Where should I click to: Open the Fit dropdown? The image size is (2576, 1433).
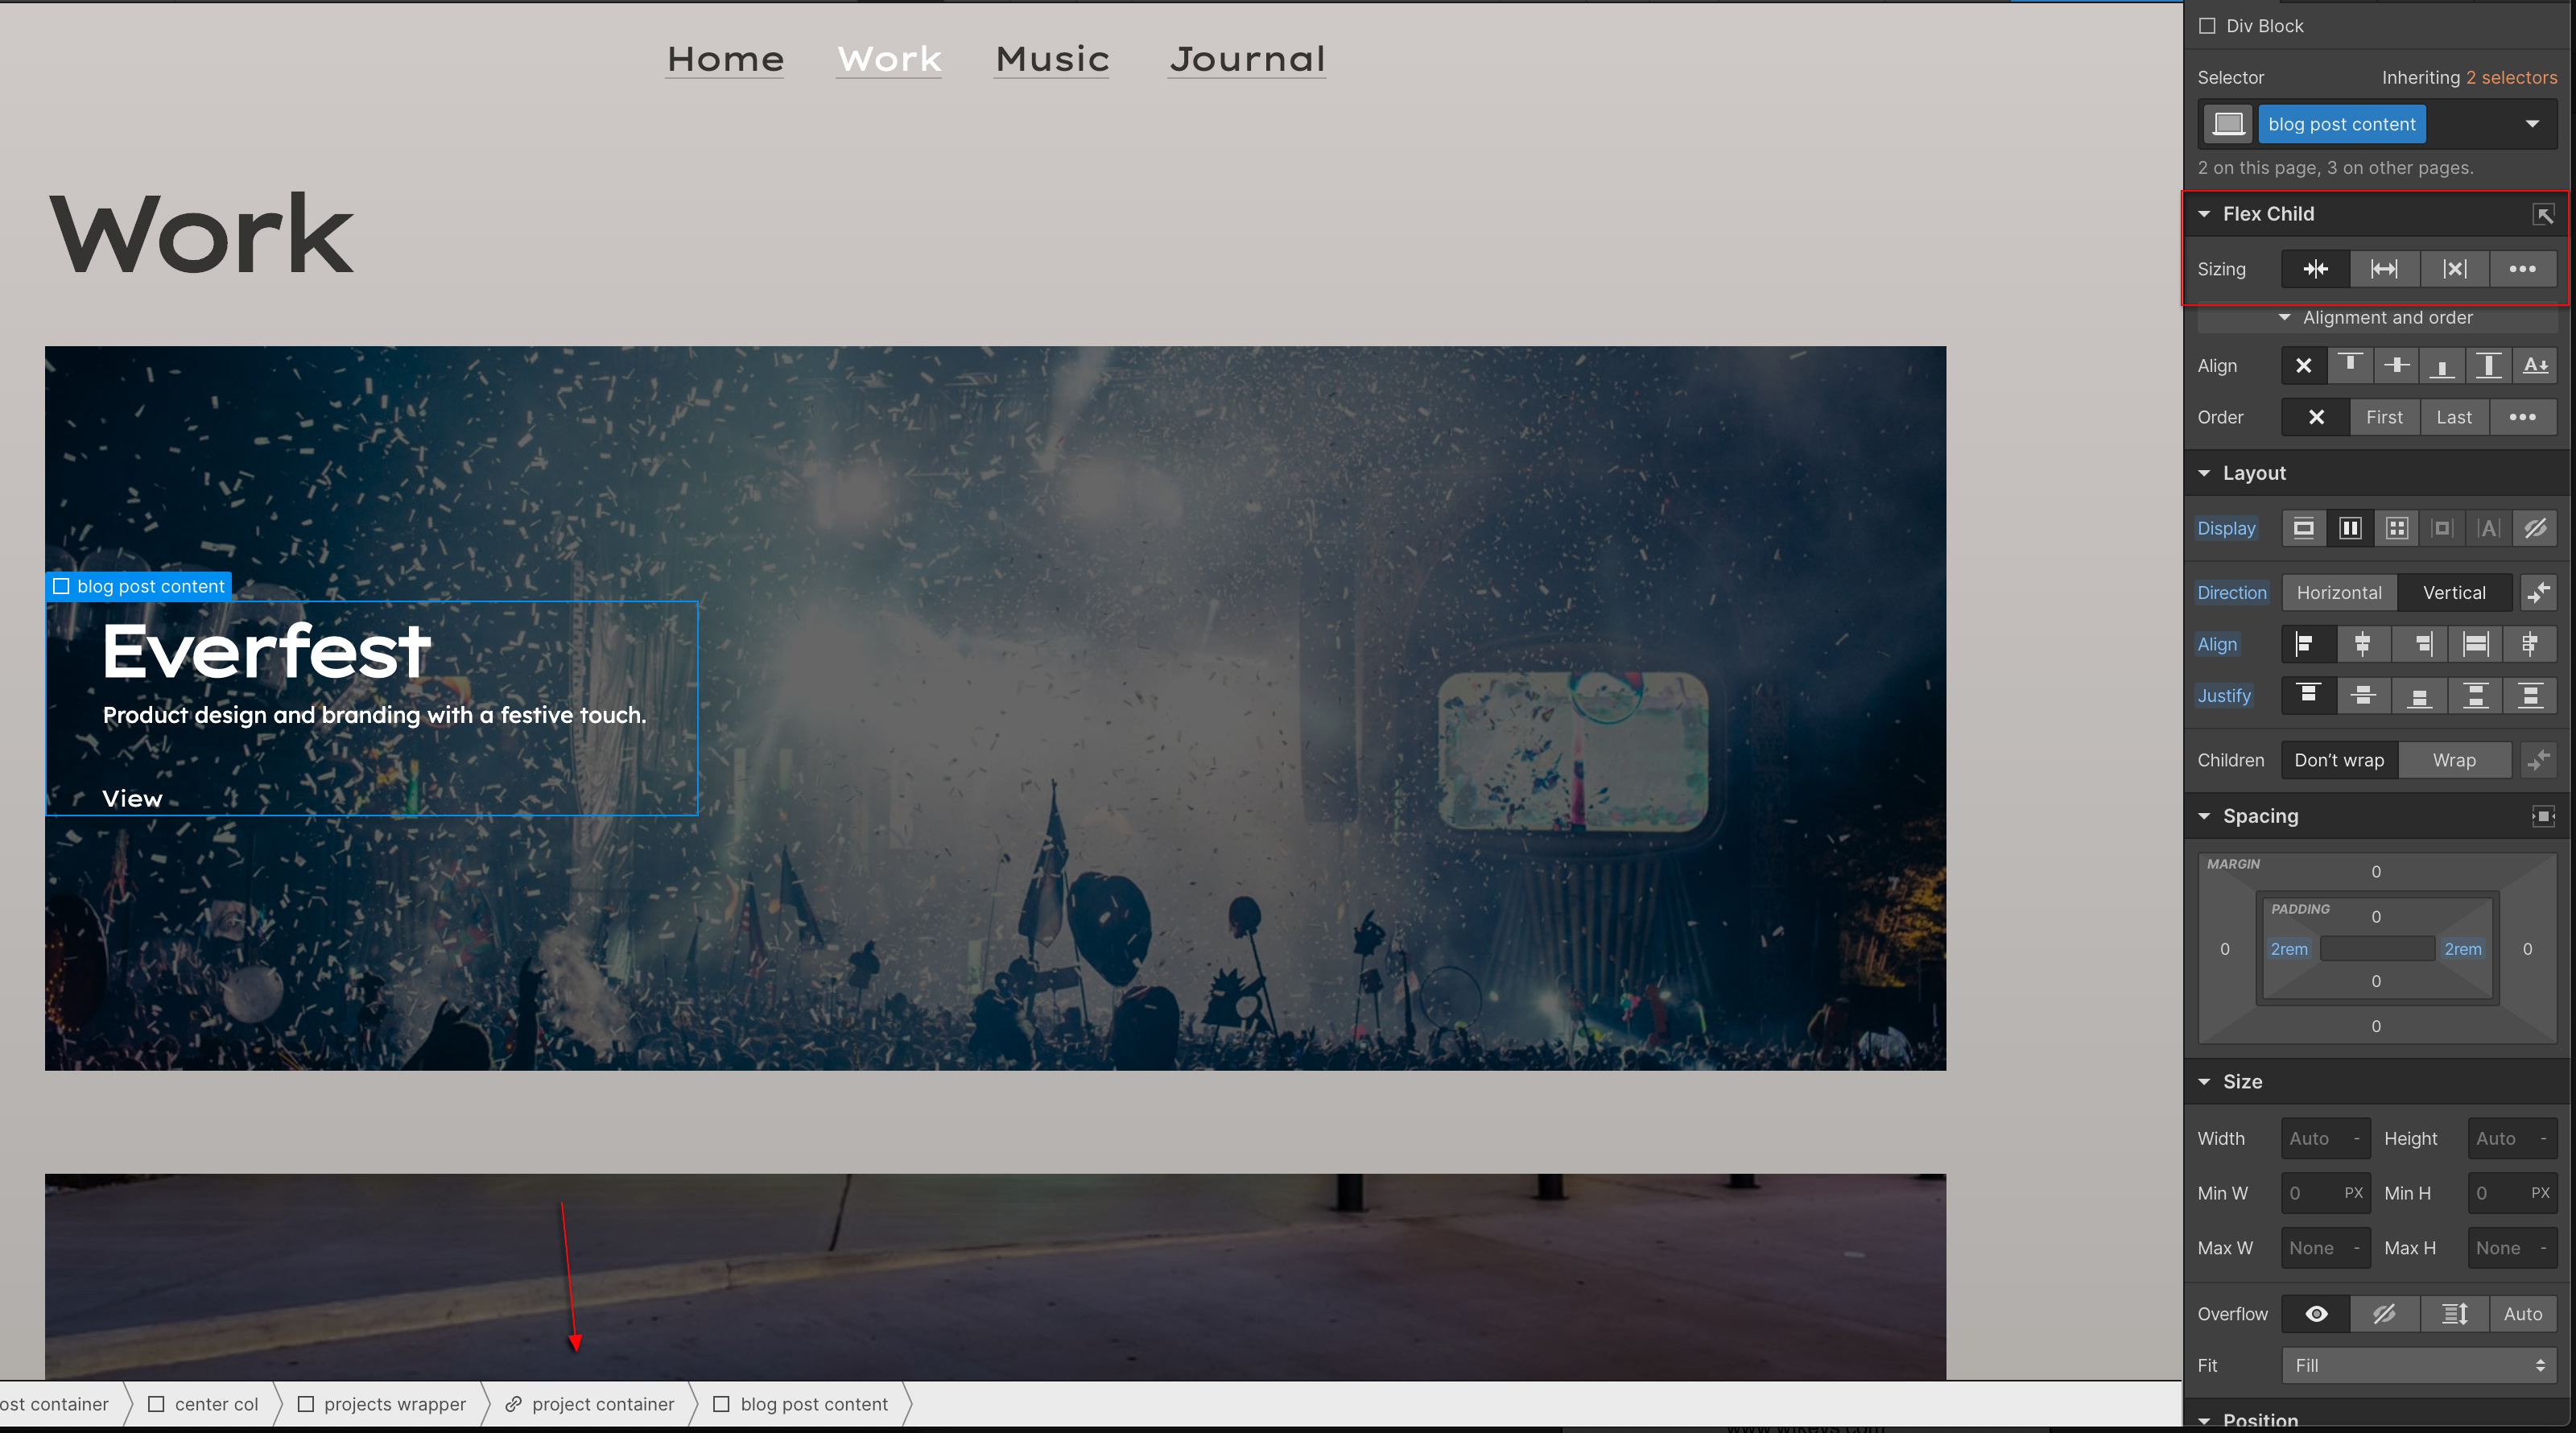point(2418,1365)
